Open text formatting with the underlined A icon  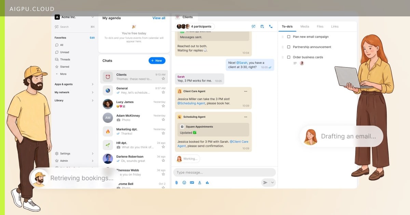(x=200, y=183)
